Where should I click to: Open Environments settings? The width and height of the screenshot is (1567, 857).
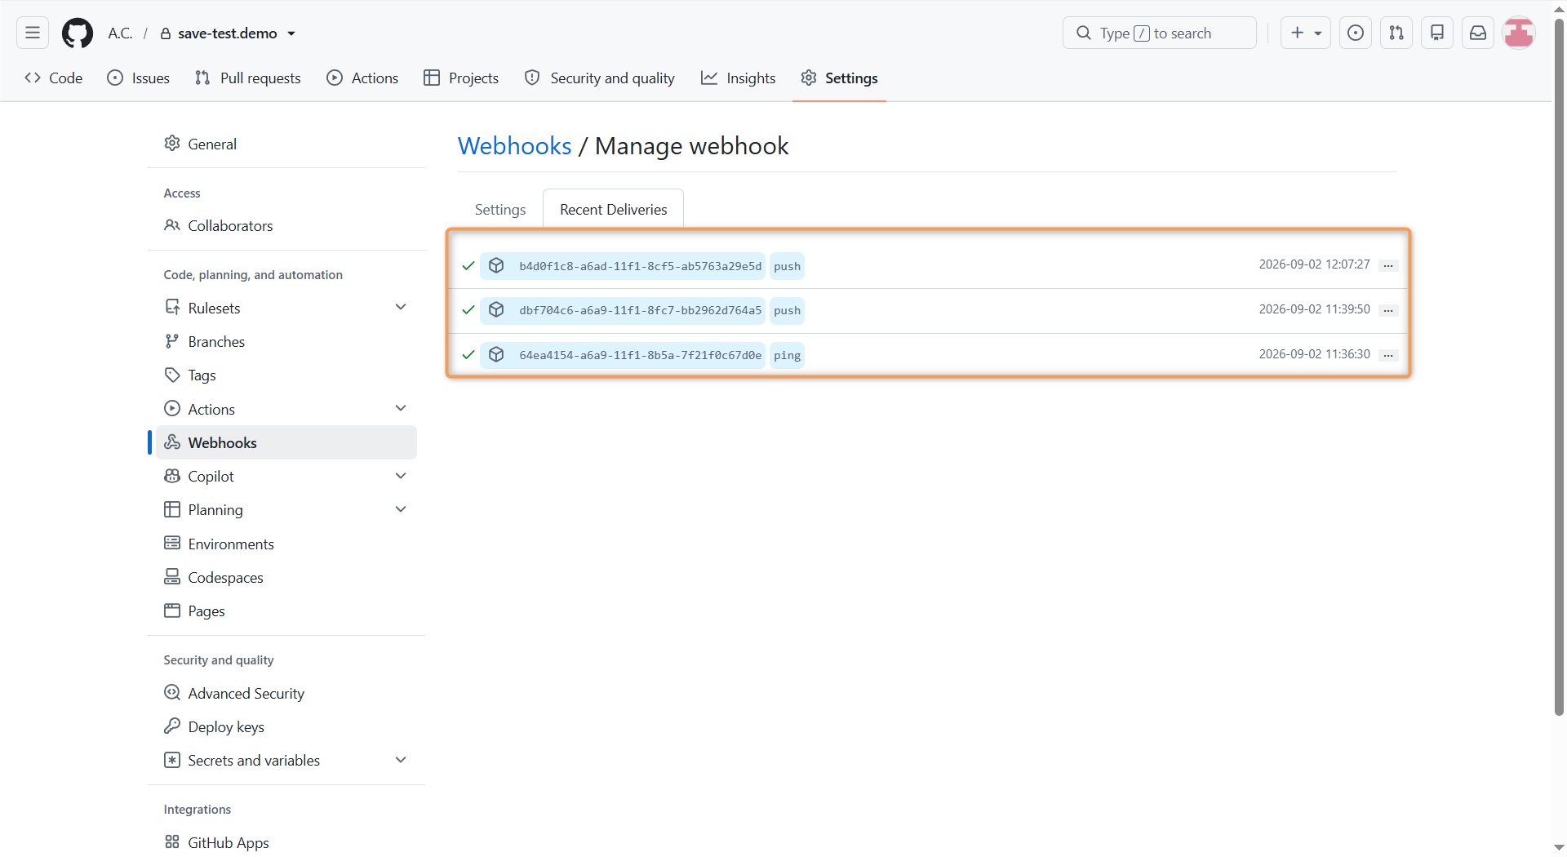(x=286, y=544)
